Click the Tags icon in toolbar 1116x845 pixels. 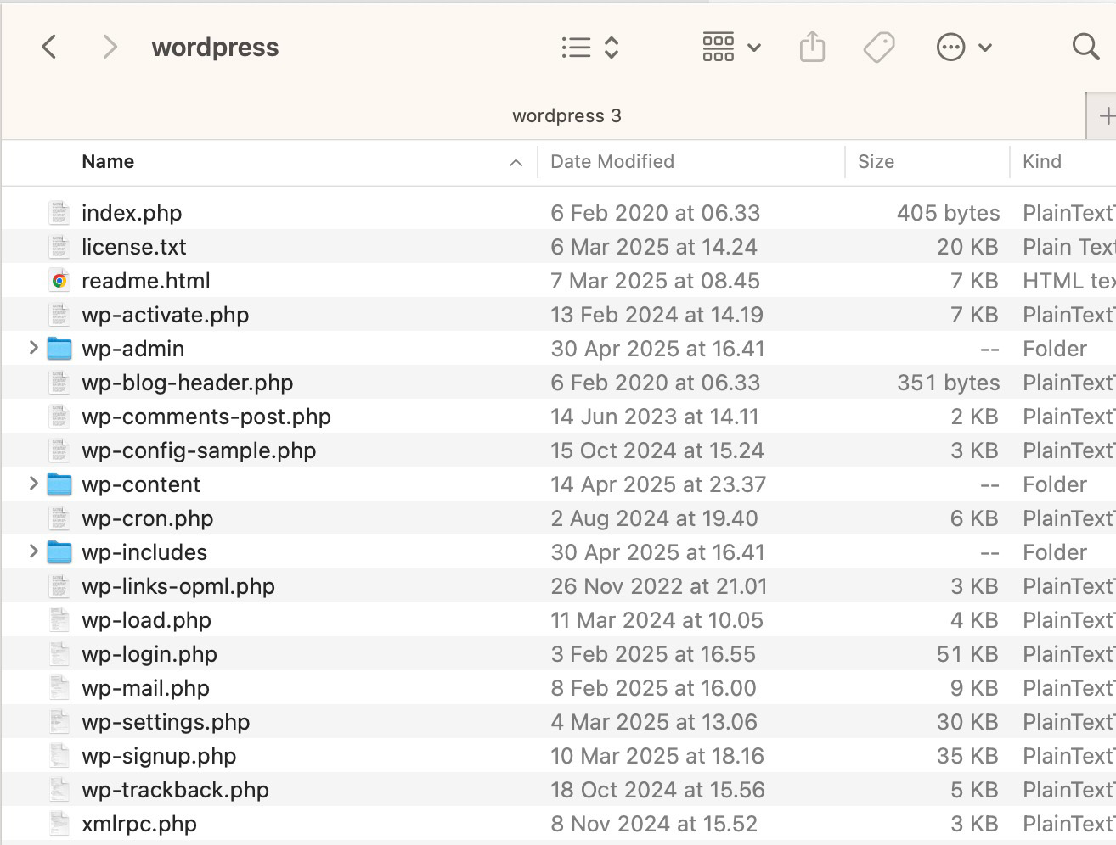879,48
